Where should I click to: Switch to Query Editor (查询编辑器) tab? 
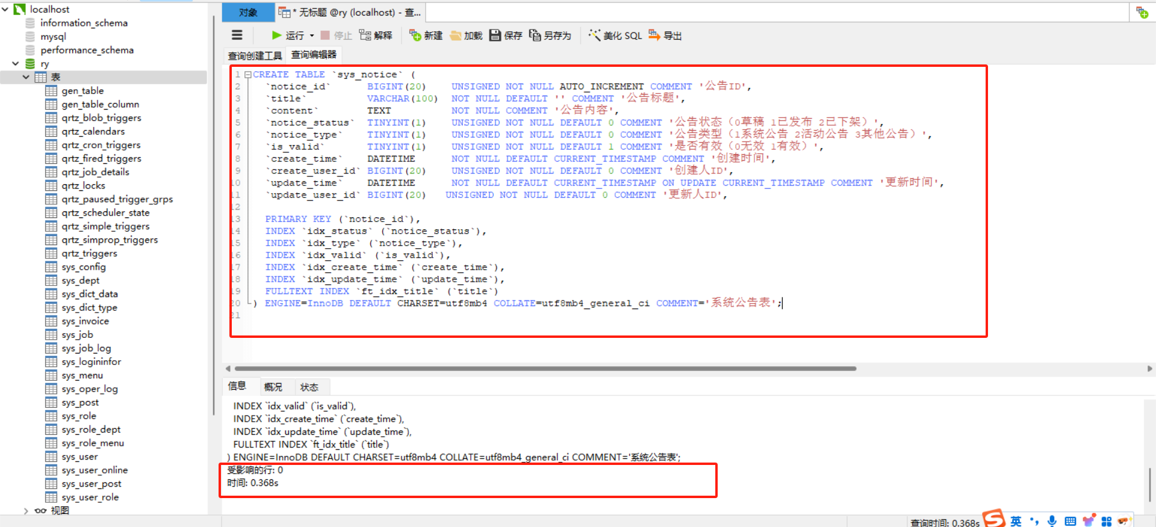314,55
